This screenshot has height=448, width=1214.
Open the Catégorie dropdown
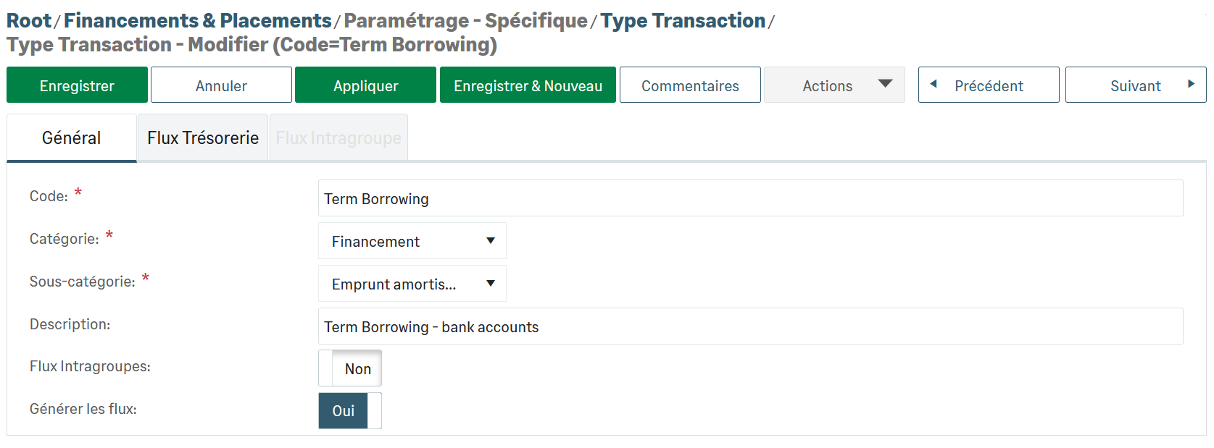pos(412,241)
